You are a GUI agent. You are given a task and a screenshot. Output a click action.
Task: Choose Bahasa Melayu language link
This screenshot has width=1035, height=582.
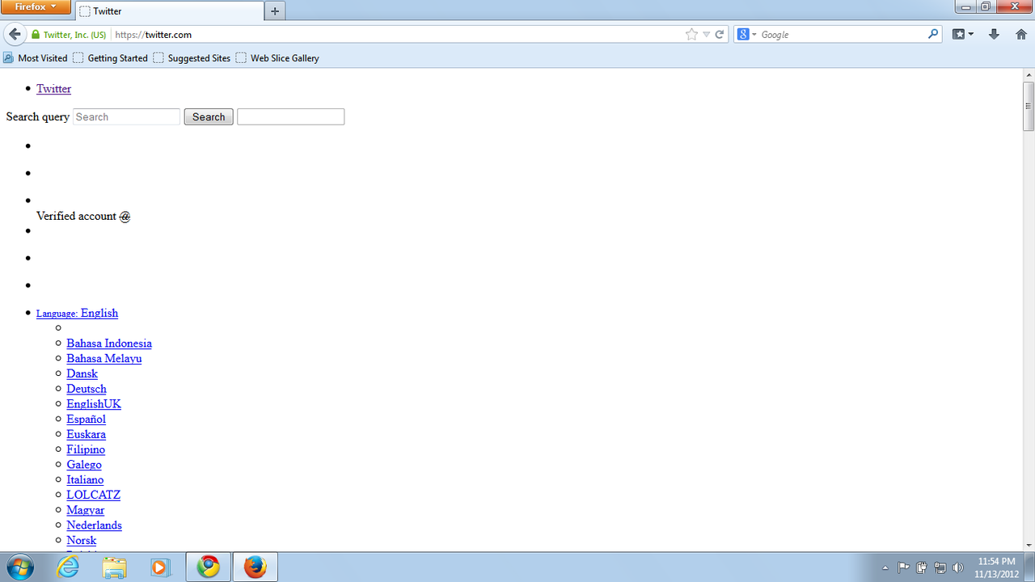pos(104,359)
